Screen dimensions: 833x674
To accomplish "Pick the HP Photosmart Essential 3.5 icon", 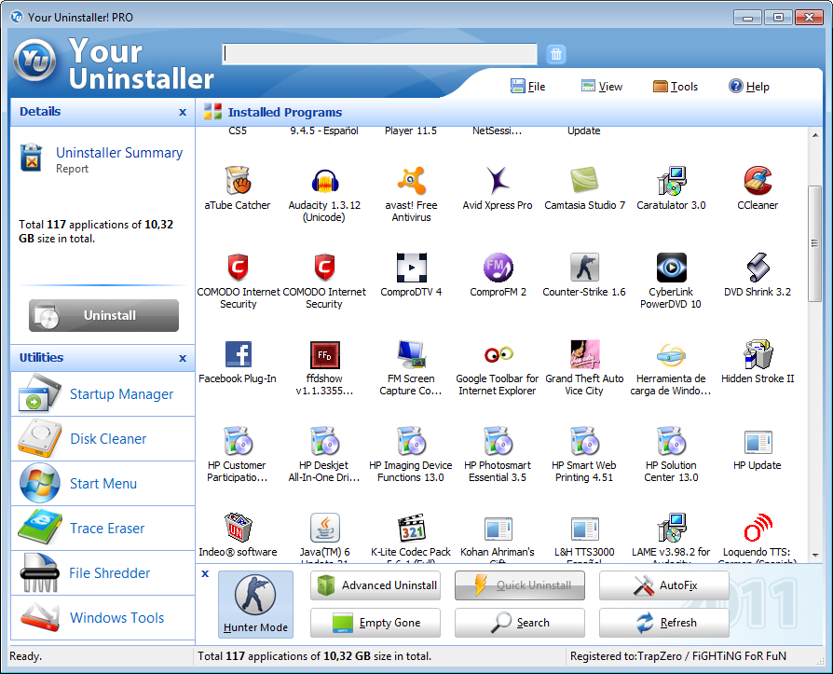I will click(x=498, y=441).
